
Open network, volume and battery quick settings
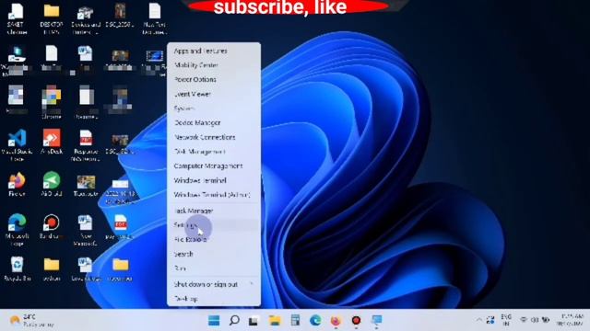[535, 320]
